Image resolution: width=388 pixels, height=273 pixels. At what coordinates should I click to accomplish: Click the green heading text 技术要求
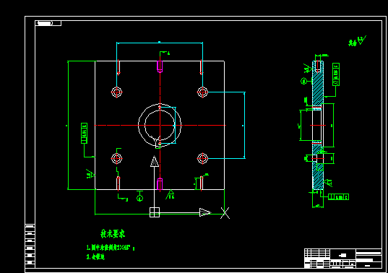coord(113,234)
